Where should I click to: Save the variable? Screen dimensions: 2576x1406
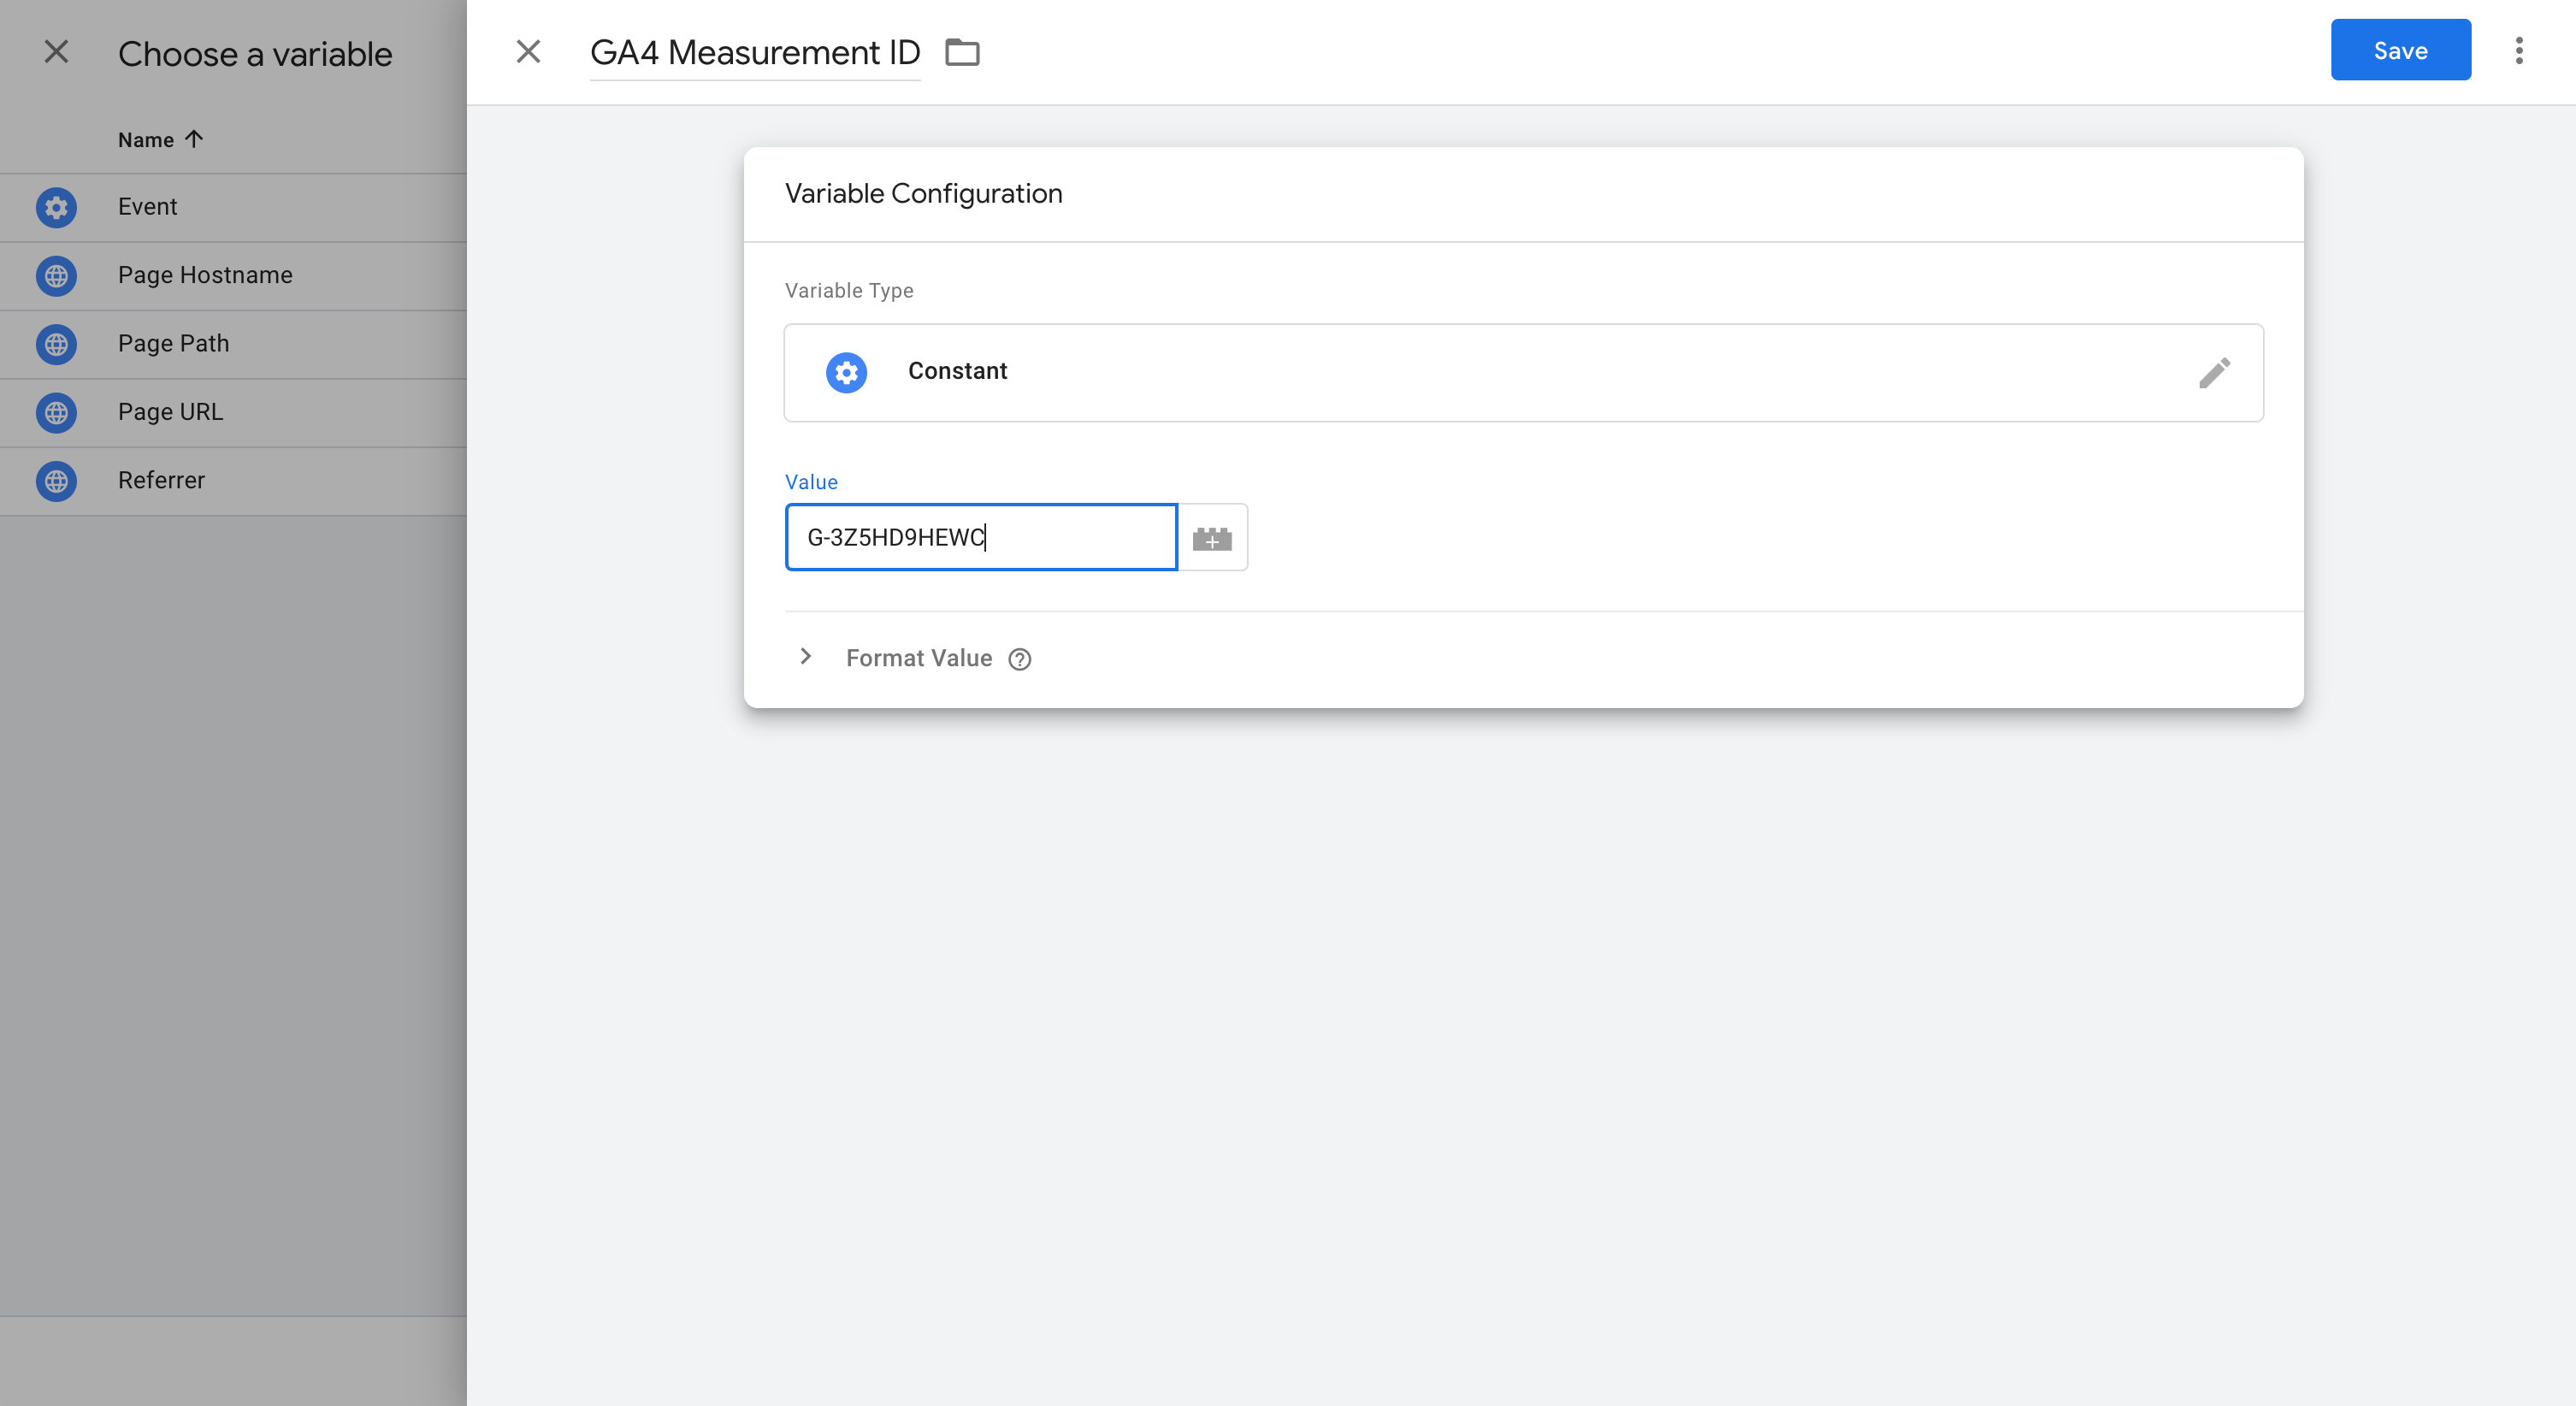2400,50
